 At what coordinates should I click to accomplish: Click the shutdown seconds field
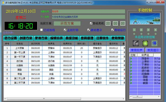coord(123,24)
